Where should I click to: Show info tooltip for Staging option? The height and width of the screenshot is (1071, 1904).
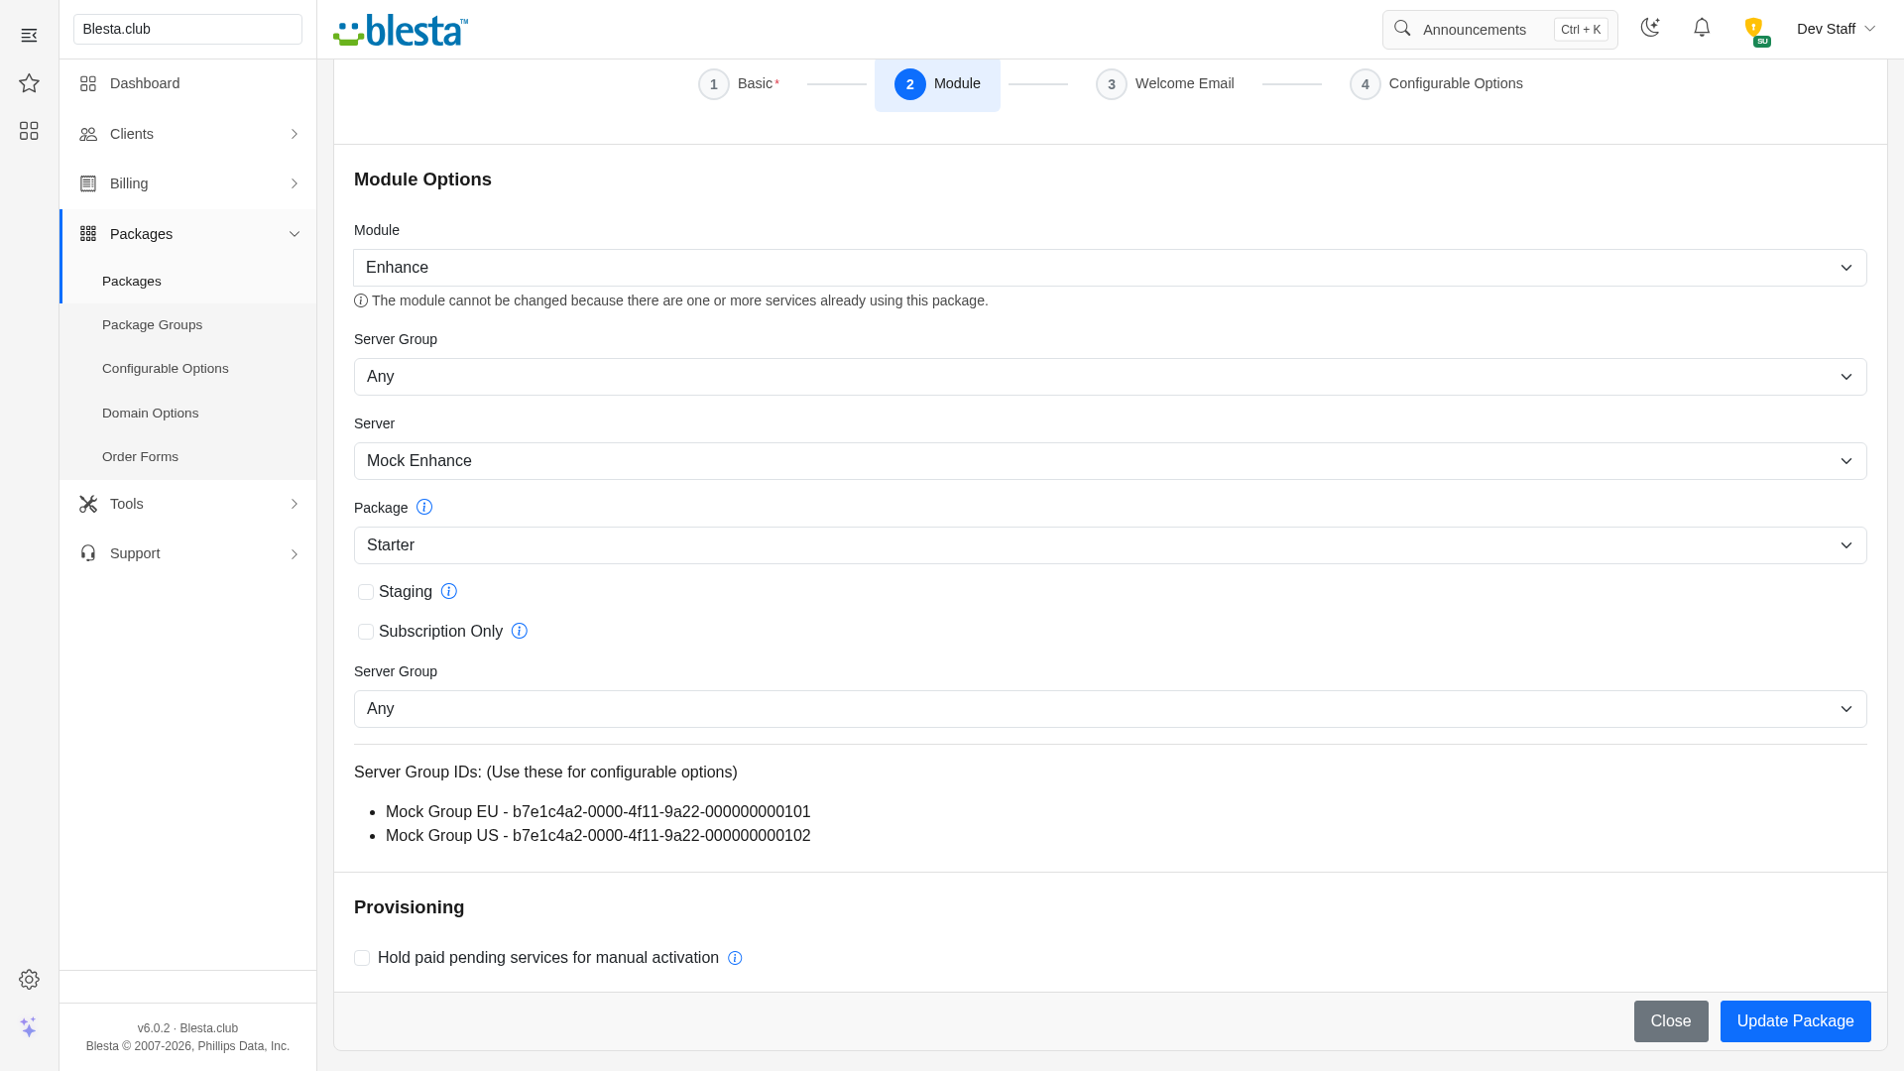click(449, 591)
